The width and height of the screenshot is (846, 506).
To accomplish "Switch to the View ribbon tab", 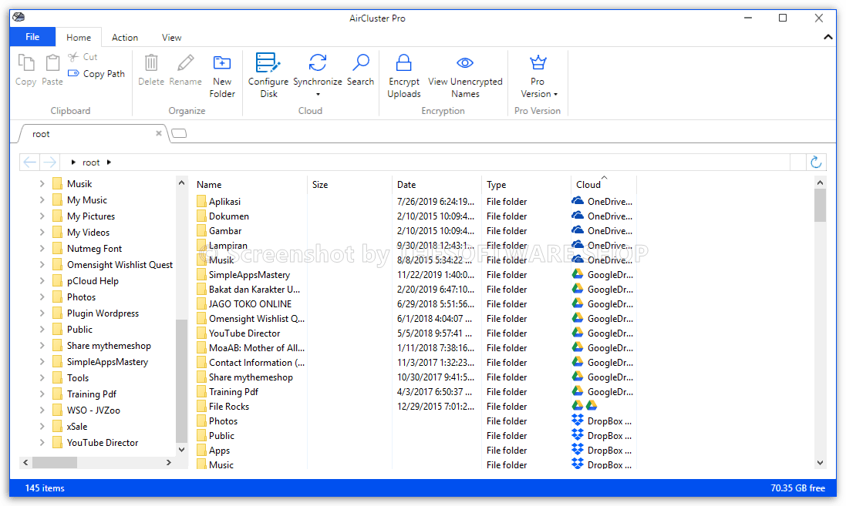I will point(172,38).
